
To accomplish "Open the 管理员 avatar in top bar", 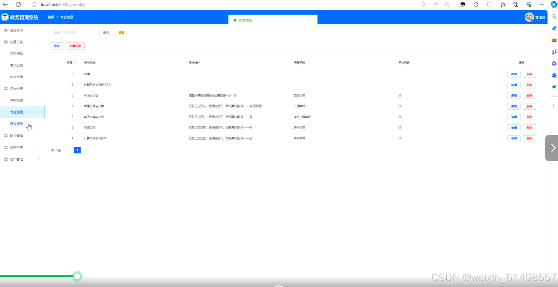I will point(529,17).
